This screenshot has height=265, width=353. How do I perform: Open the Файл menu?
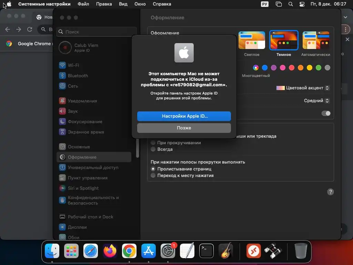tap(83, 4)
